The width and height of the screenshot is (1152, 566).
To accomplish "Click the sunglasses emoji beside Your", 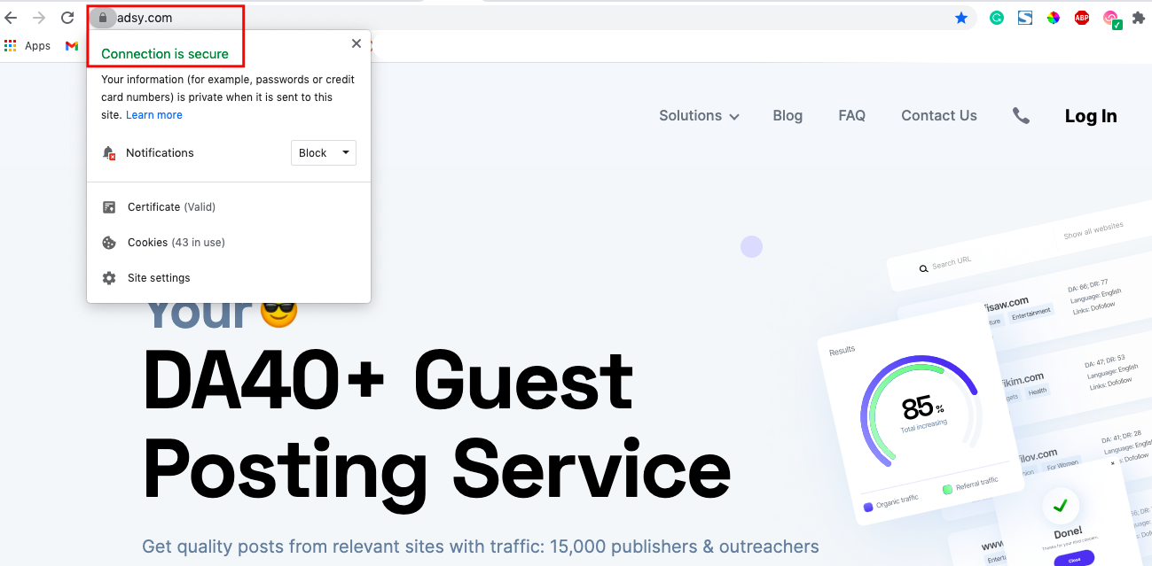I will coord(278,311).
